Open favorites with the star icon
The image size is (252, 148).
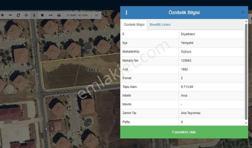coord(42,15)
